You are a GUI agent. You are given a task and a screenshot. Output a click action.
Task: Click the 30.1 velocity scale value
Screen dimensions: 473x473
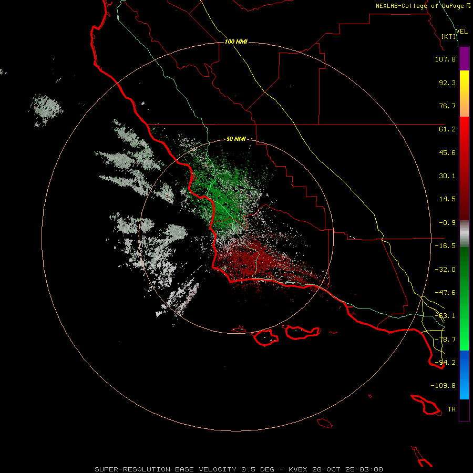pos(447,176)
